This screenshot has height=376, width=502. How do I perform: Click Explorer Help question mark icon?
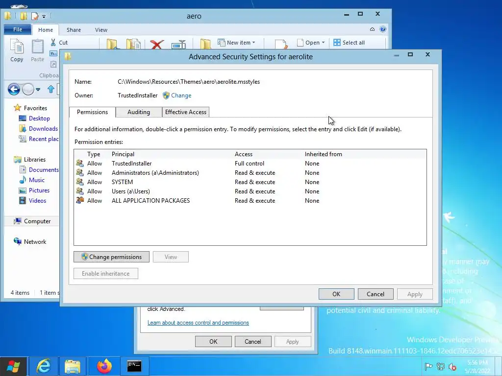382,29
